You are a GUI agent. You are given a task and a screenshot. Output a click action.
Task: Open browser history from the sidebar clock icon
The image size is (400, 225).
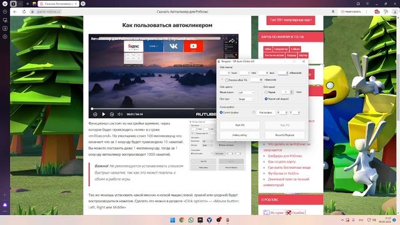pos(5,12)
